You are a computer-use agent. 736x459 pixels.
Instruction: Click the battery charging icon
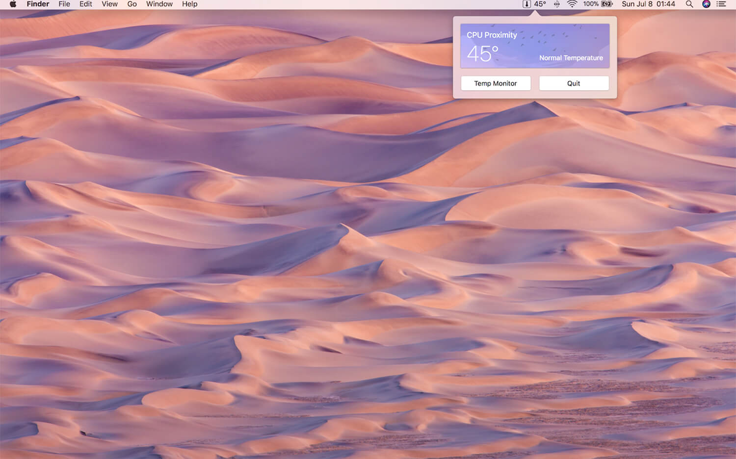coord(607,4)
